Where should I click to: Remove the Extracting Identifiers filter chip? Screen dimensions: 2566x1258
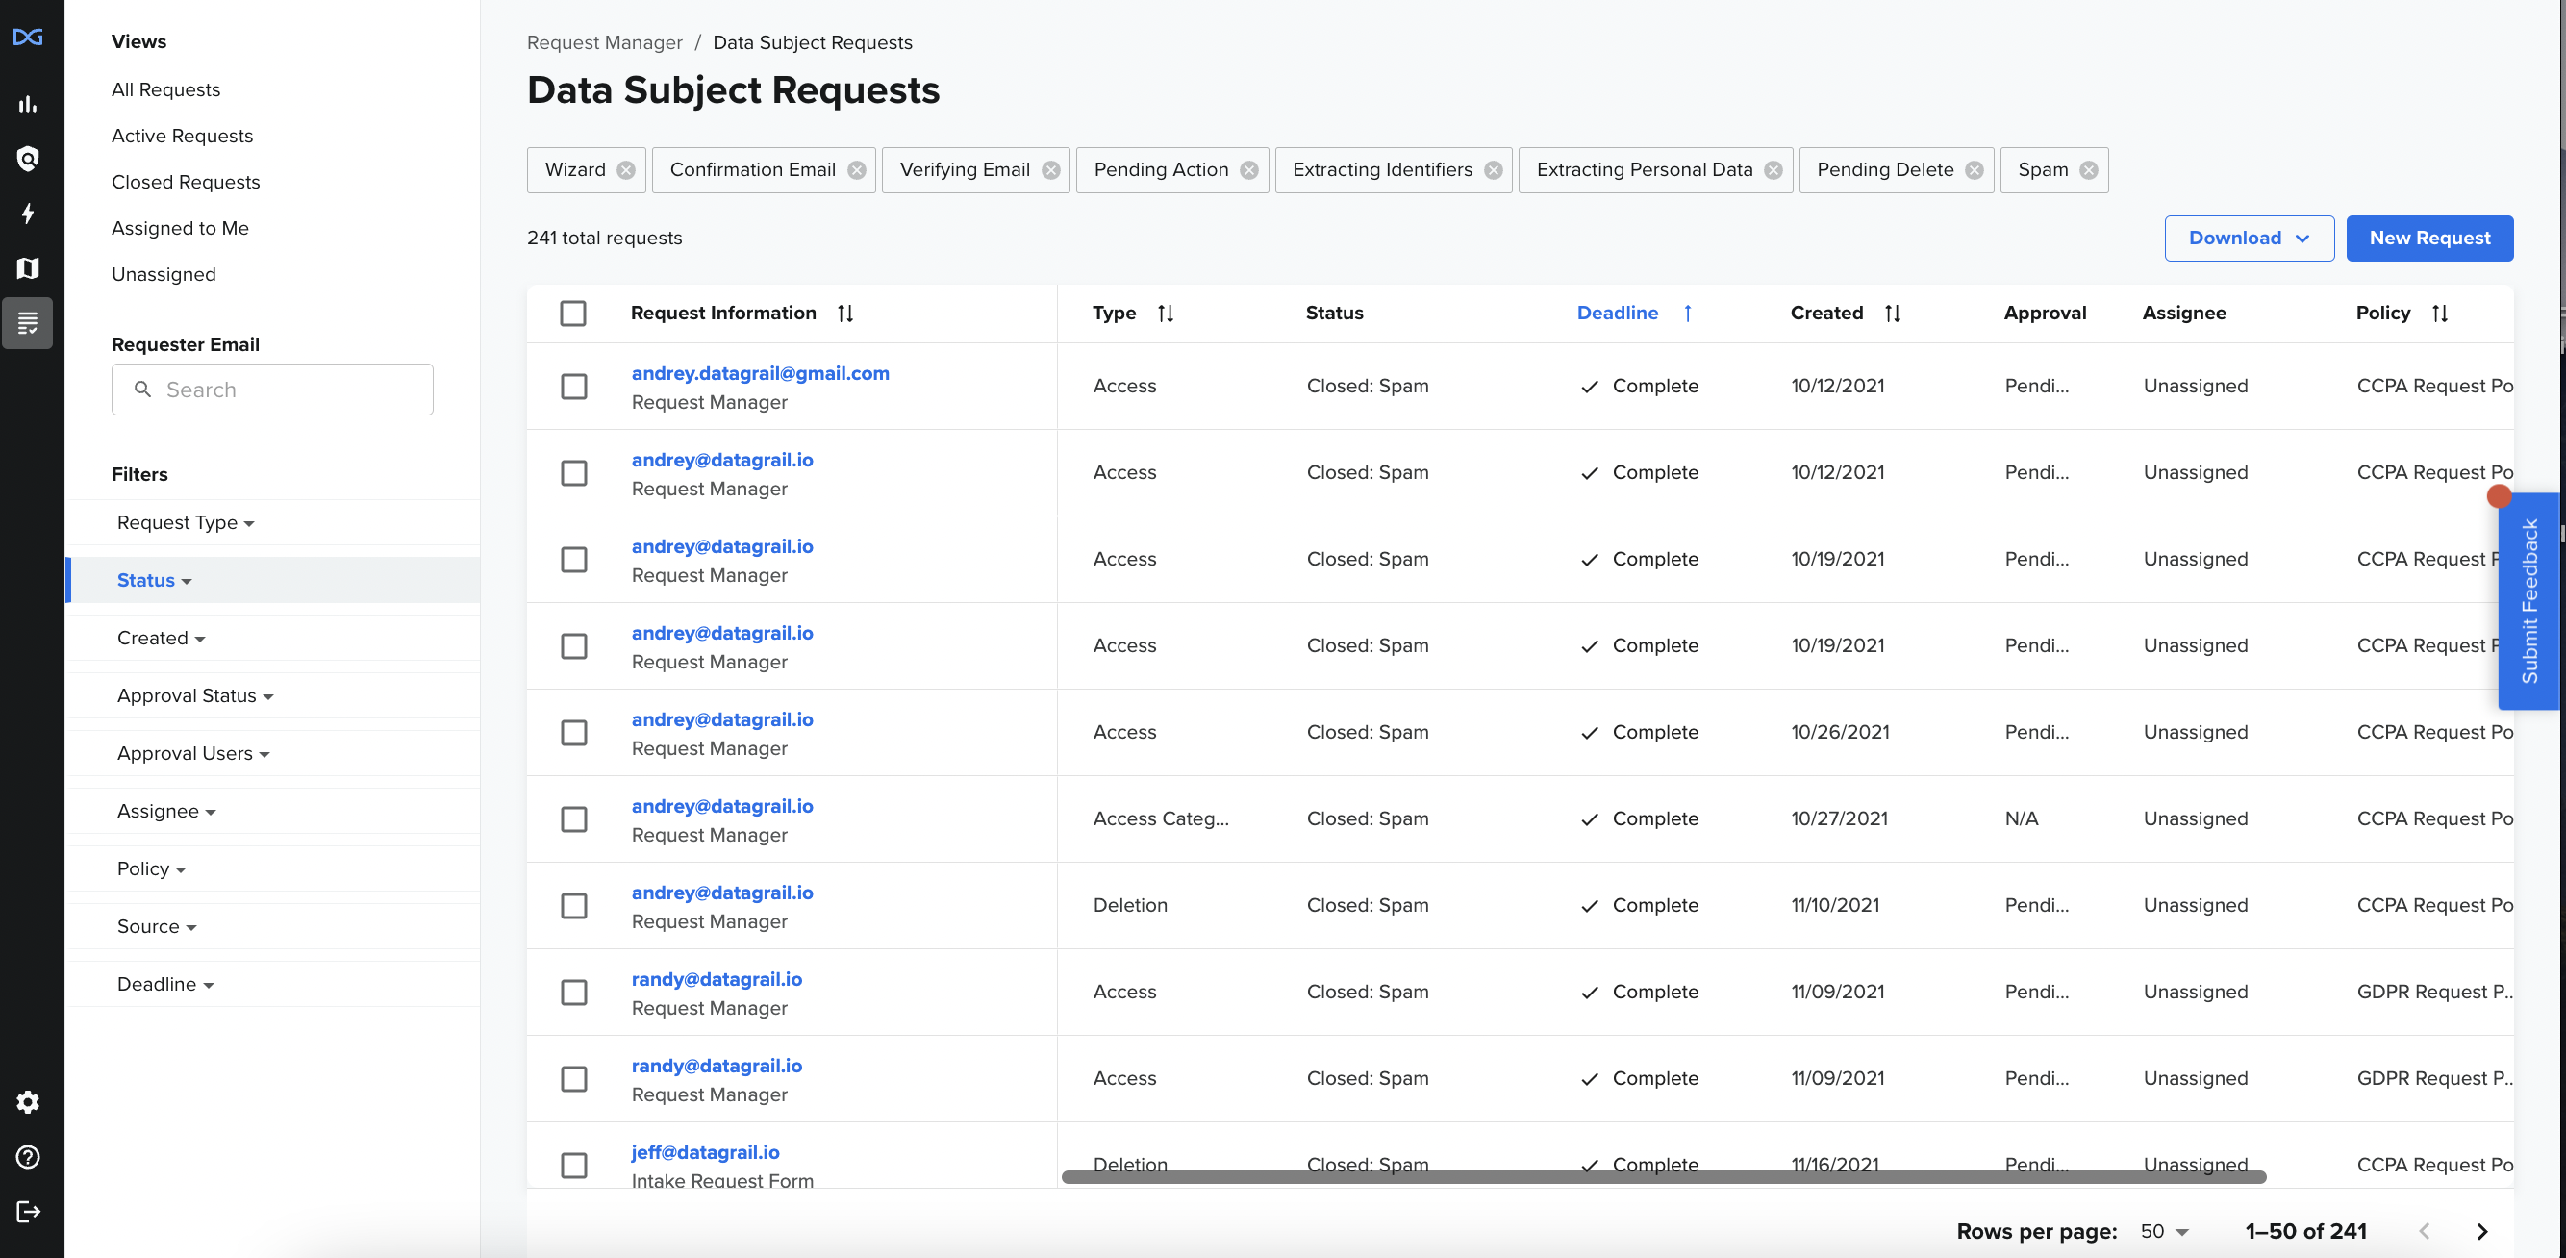coord(1494,170)
